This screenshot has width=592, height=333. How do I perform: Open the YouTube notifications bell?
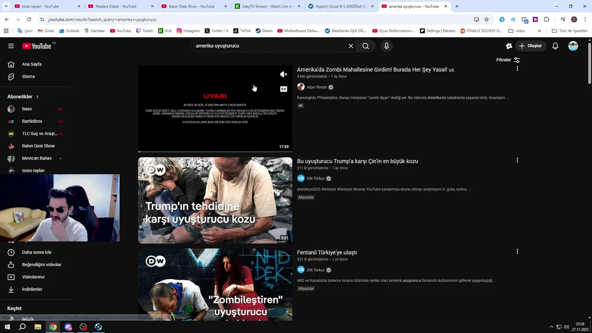pyautogui.click(x=555, y=46)
